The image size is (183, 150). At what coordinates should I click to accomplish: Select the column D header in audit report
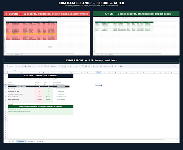[x=61, y=72]
